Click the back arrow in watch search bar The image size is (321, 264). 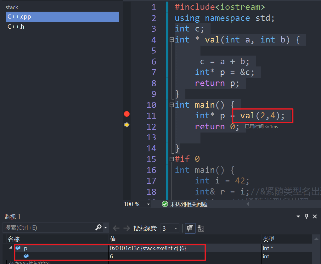116,228
